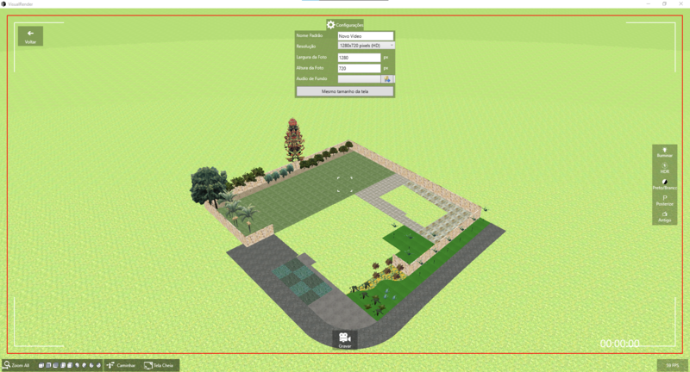Apply the Antigo vintage filter

664,217
